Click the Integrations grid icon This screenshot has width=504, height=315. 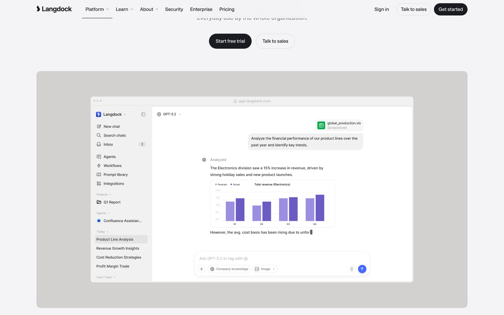[x=99, y=184]
